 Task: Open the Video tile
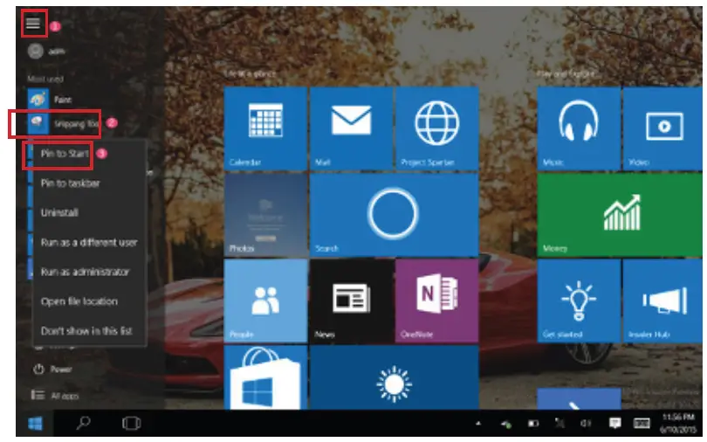(x=662, y=128)
